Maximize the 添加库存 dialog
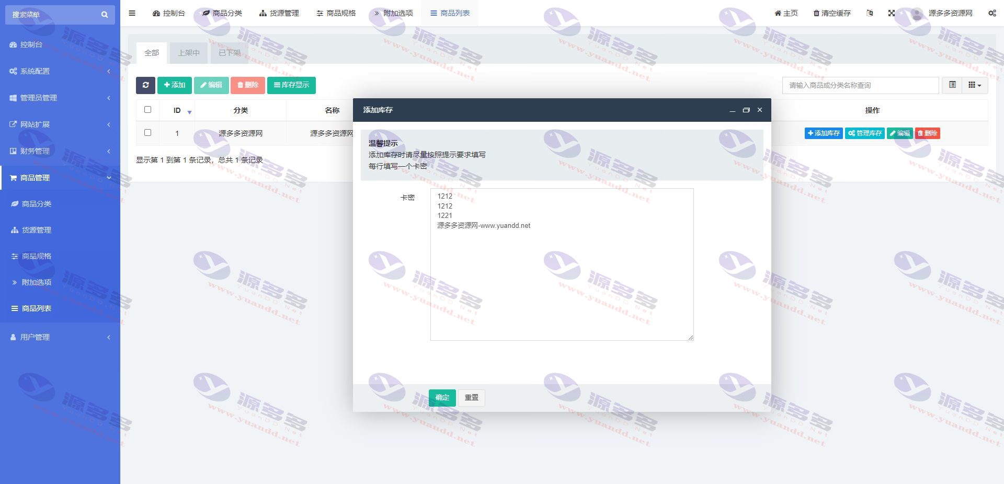 tap(746, 110)
